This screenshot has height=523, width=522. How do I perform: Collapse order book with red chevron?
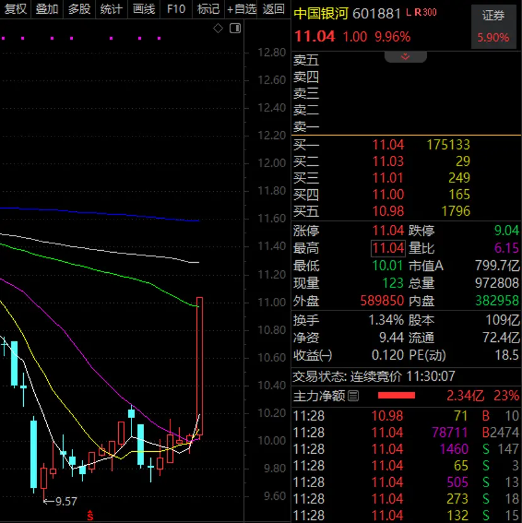point(405,57)
